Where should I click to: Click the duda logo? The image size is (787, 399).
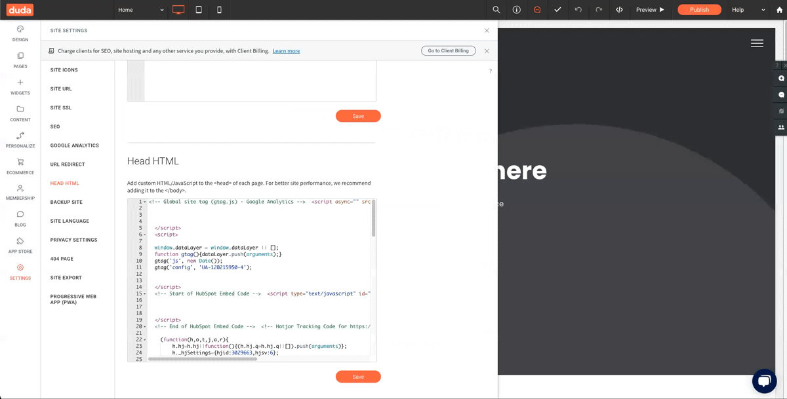point(20,10)
